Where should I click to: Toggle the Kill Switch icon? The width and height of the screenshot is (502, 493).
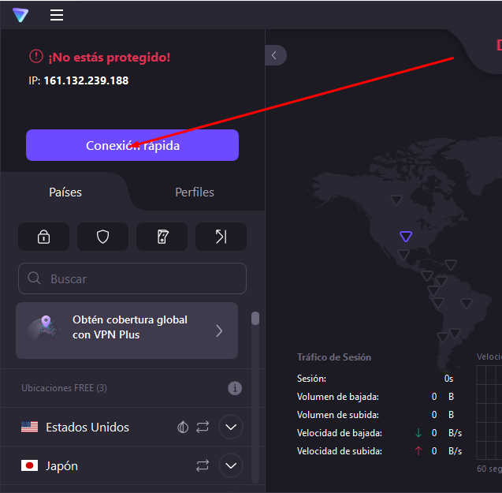pos(162,237)
